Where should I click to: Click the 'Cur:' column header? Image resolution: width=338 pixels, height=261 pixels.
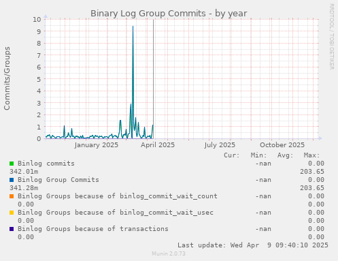tap(231, 155)
